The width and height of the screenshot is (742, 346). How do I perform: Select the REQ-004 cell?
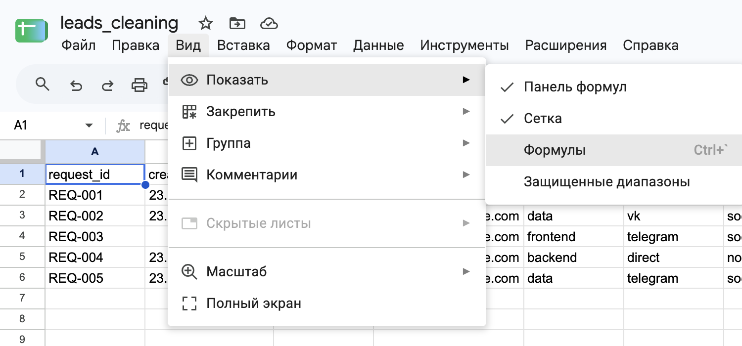click(x=95, y=257)
